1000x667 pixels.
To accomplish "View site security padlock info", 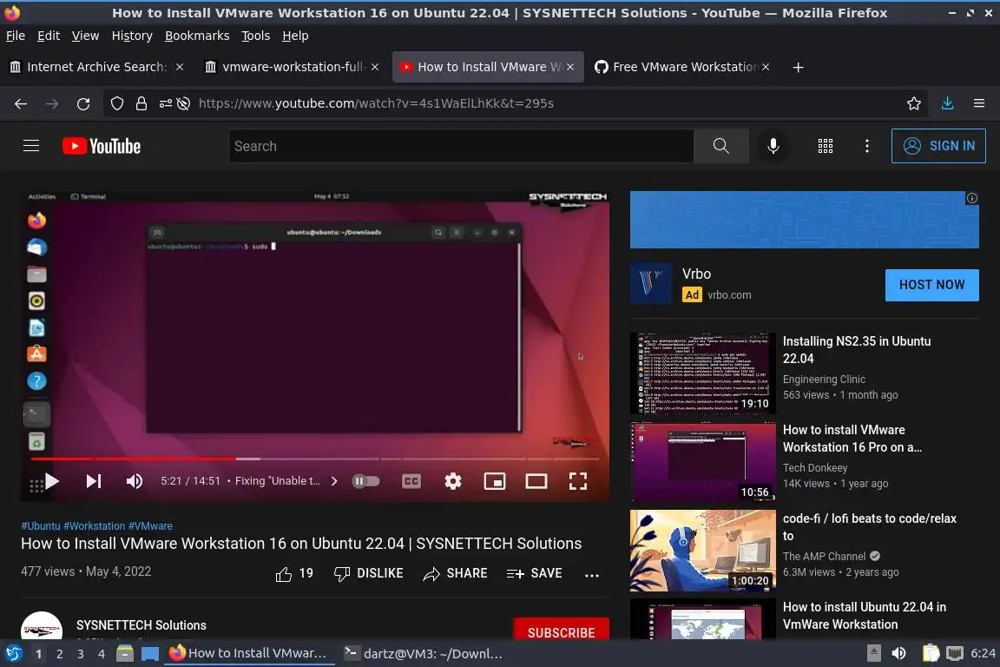I will click(141, 103).
